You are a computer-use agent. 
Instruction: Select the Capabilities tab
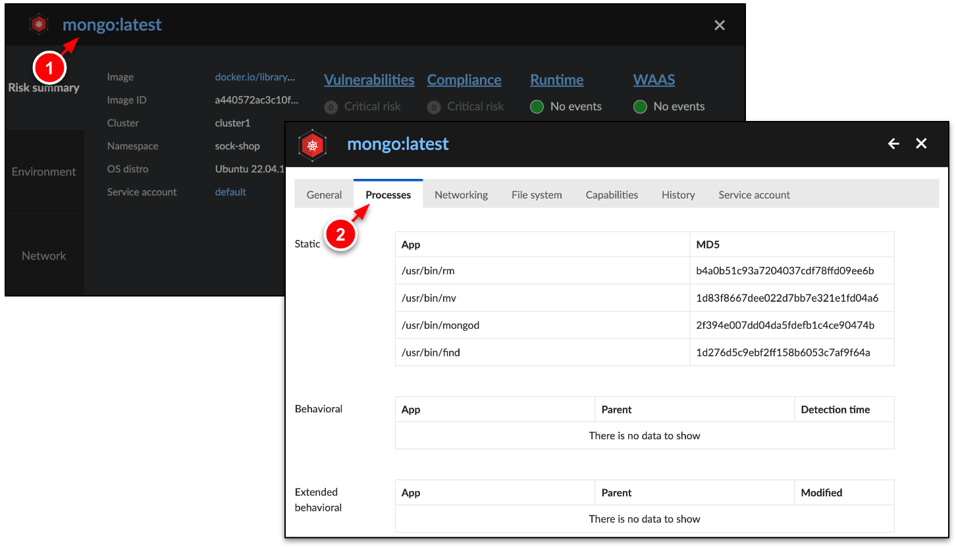click(x=611, y=195)
